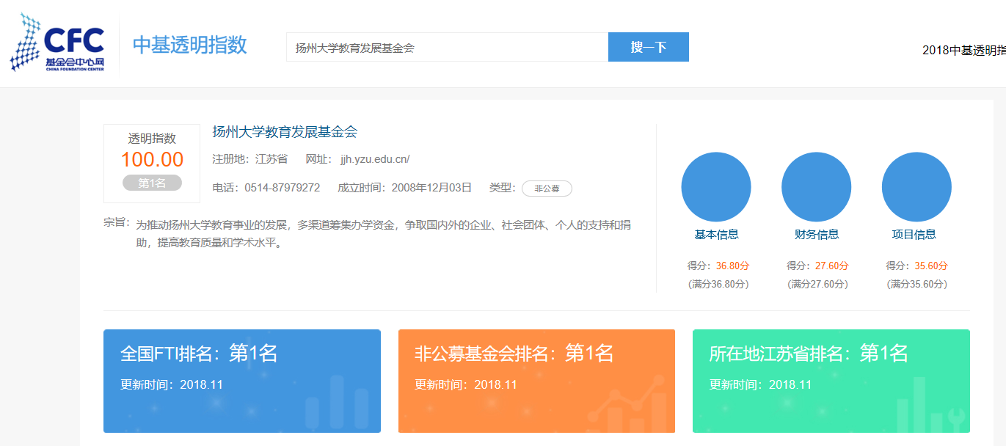Select the blue 基本信息 circle chart
This screenshot has height=446, width=1006.
click(x=715, y=187)
